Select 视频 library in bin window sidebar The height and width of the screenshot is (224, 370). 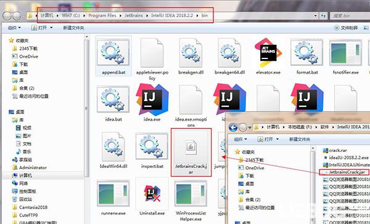pyautogui.click(x=23, y=128)
